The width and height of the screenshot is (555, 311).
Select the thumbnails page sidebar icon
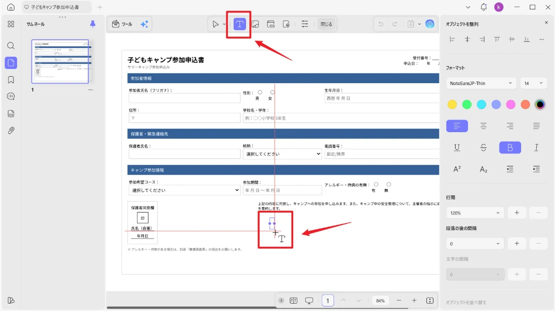click(11, 63)
